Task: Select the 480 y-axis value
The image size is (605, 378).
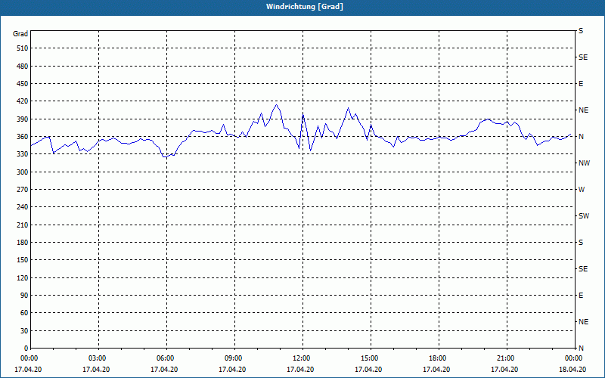Action: coord(23,66)
